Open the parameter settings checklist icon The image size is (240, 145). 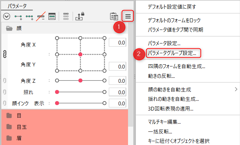pyautogui.click(x=114, y=16)
